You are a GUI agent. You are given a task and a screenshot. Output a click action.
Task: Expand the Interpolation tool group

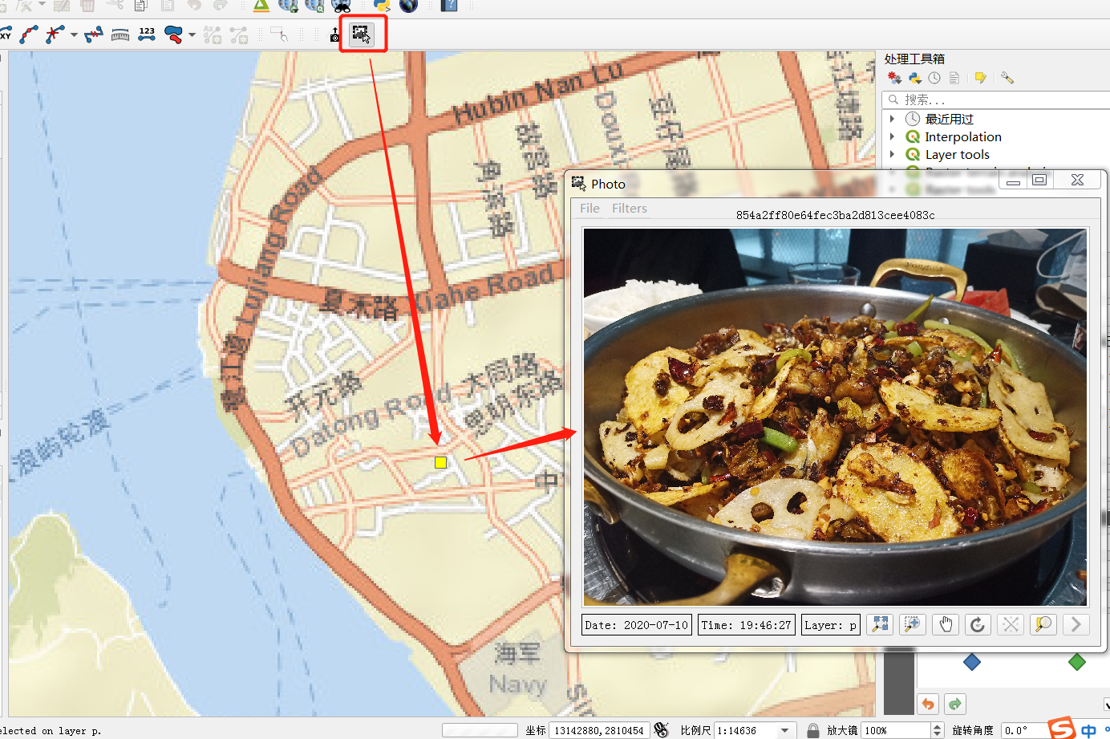click(x=892, y=136)
